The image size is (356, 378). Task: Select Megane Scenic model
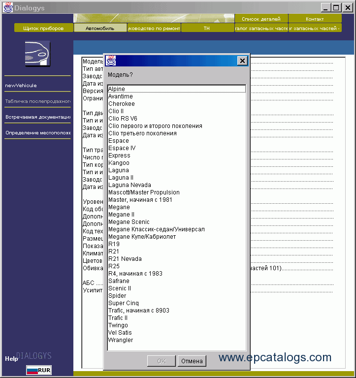[177, 222]
